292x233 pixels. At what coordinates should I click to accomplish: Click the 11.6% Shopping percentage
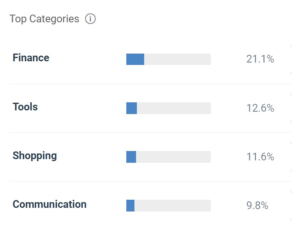260,157
